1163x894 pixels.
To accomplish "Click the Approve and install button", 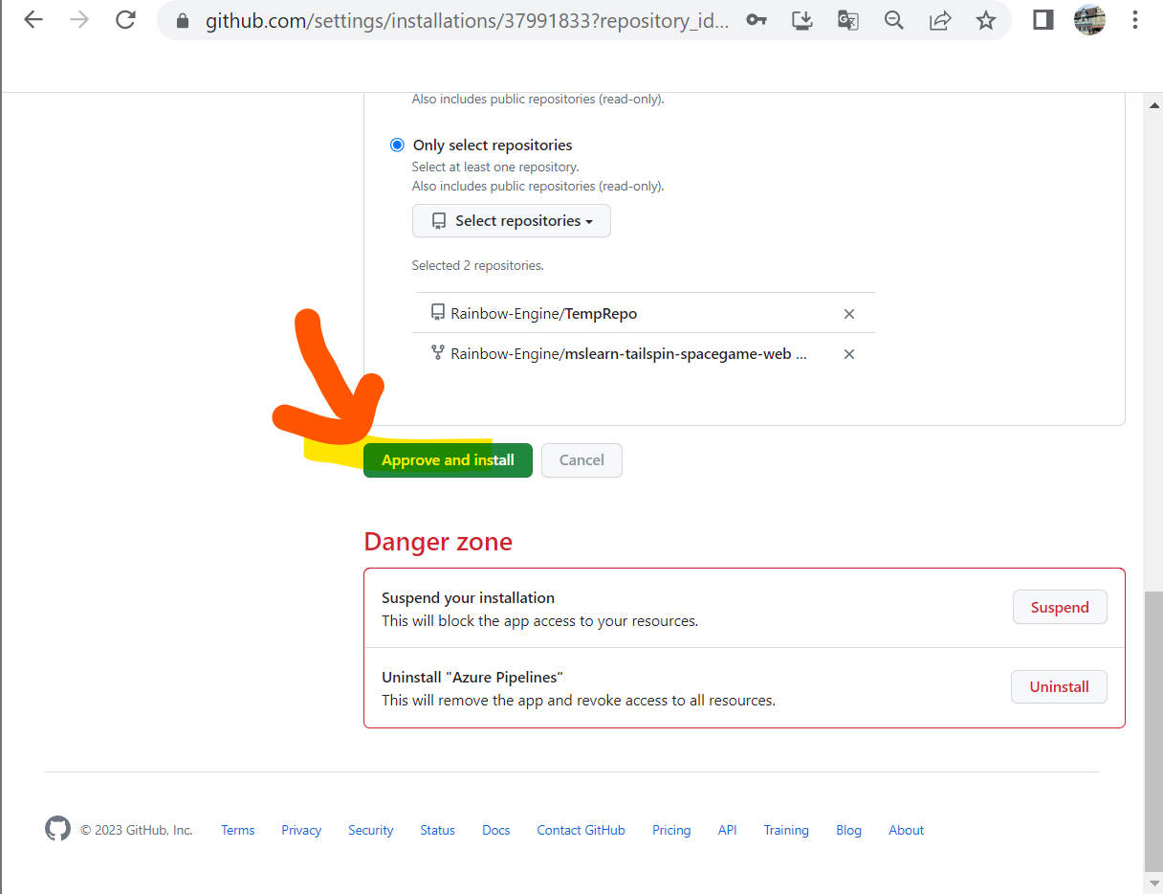I will click(448, 460).
